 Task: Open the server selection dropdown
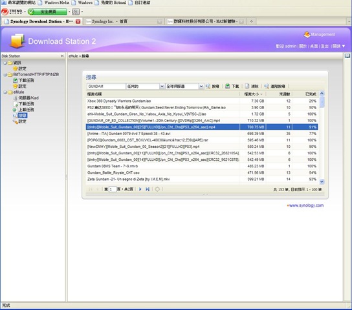click(201, 87)
